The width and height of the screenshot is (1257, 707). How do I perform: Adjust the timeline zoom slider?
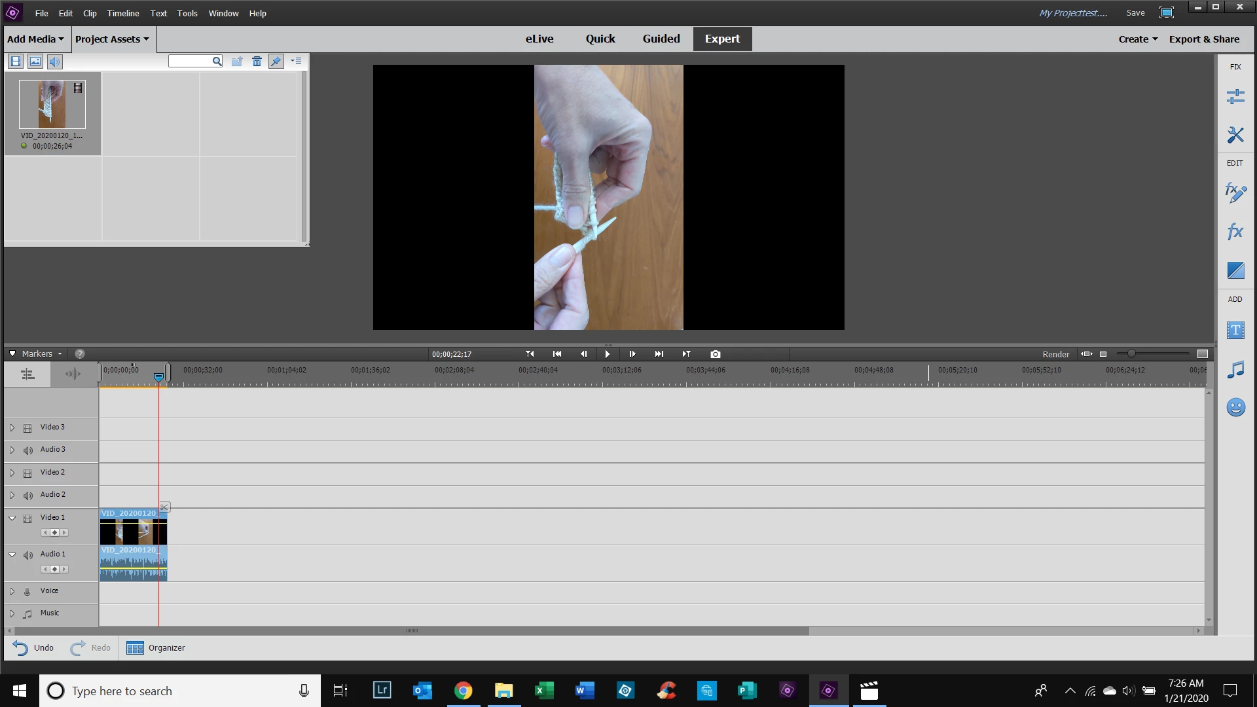click(1131, 354)
